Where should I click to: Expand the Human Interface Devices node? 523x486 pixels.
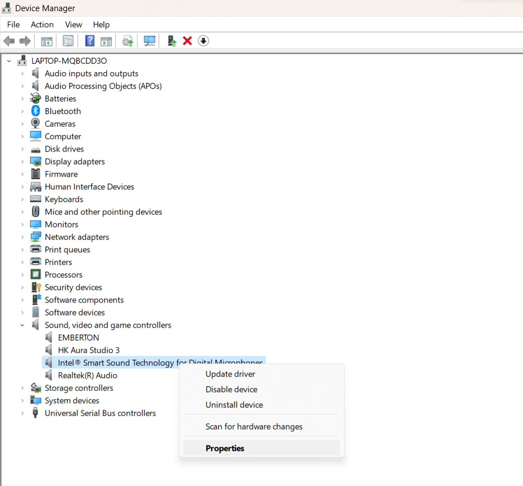tap(22, 186)
